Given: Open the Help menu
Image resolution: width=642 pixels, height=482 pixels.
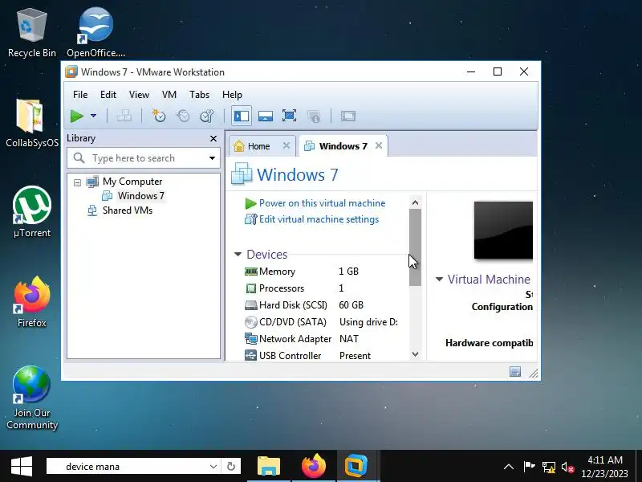Looking at the screenshot, I should (232, 95).
